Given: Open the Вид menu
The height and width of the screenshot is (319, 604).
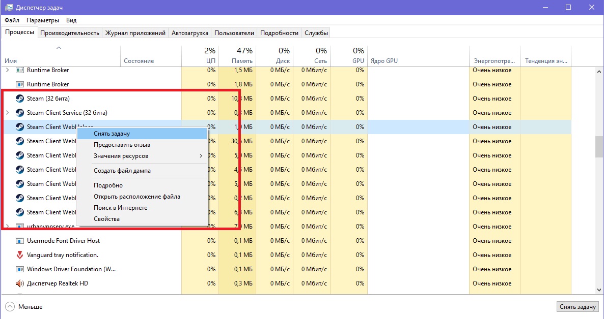Looking at the screenshot, I should (x=71, y=20).
